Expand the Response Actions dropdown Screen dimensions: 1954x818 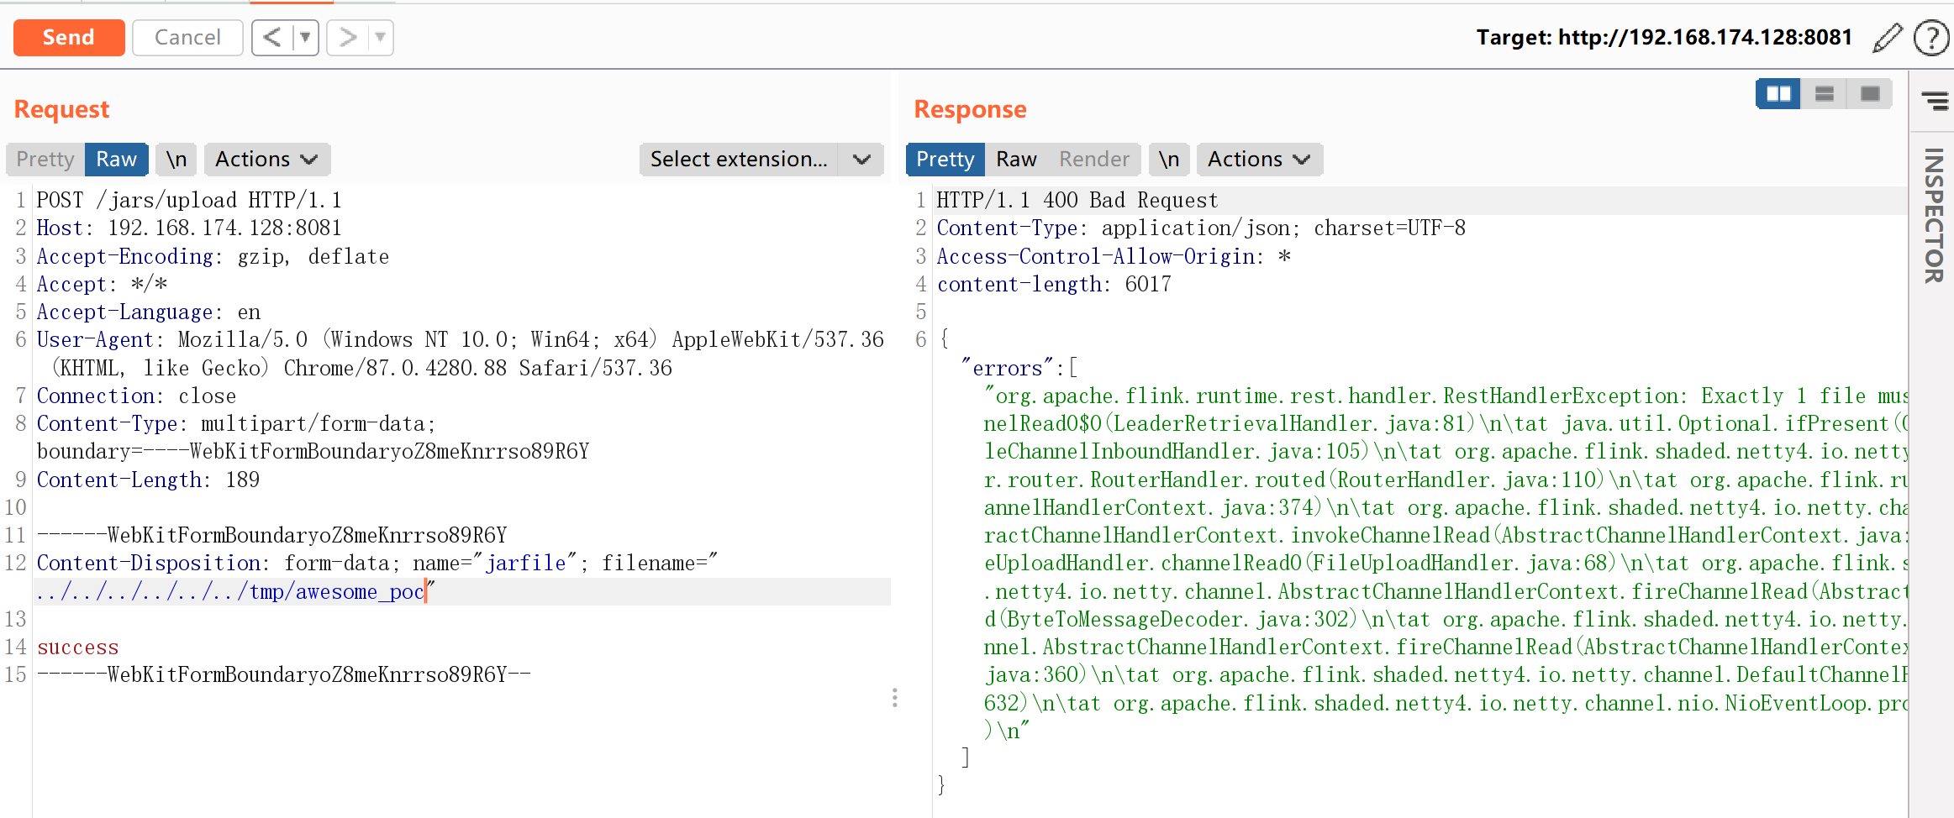(x=1259, y=160)
